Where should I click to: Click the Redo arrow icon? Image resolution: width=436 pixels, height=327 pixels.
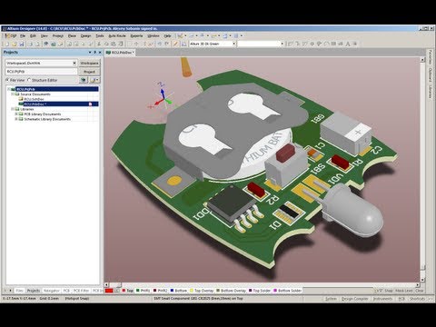pos(167,44)
